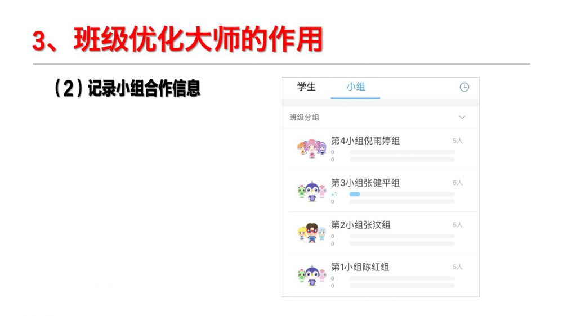Expand the 班级分组 chevron dropdown
The height and width of the screenshot is (316, 563).
click(462, 118)
